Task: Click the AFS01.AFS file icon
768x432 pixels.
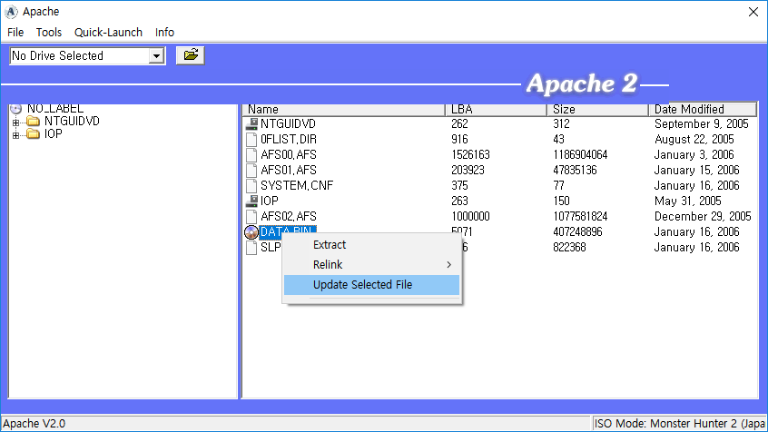Action: click(251, 171)
